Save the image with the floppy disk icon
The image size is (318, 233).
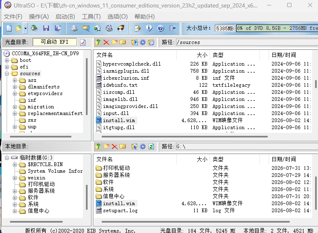point(46,28)
